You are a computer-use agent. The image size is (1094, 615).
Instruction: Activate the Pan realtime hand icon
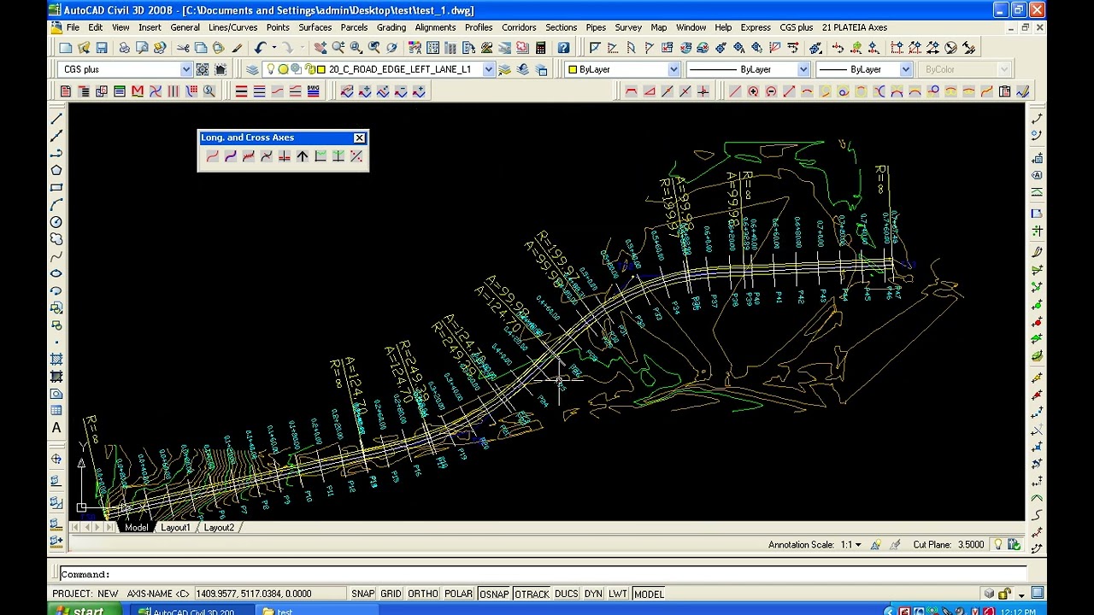click(x=321, y=48)
